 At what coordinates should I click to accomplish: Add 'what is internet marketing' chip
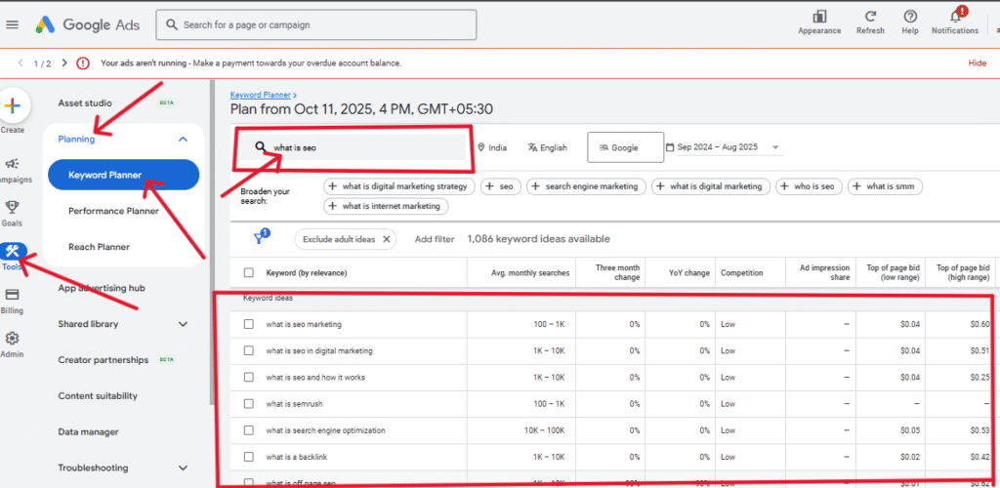click(386, 206)
